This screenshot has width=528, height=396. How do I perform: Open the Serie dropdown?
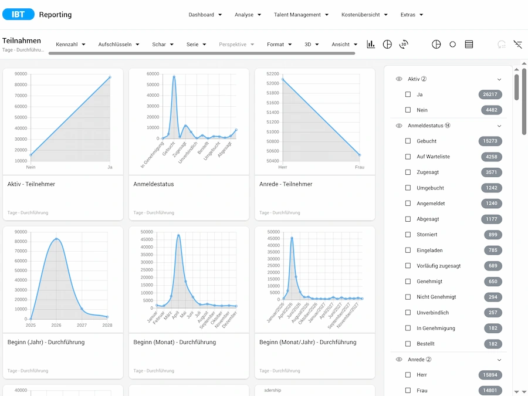pos(197,44)
